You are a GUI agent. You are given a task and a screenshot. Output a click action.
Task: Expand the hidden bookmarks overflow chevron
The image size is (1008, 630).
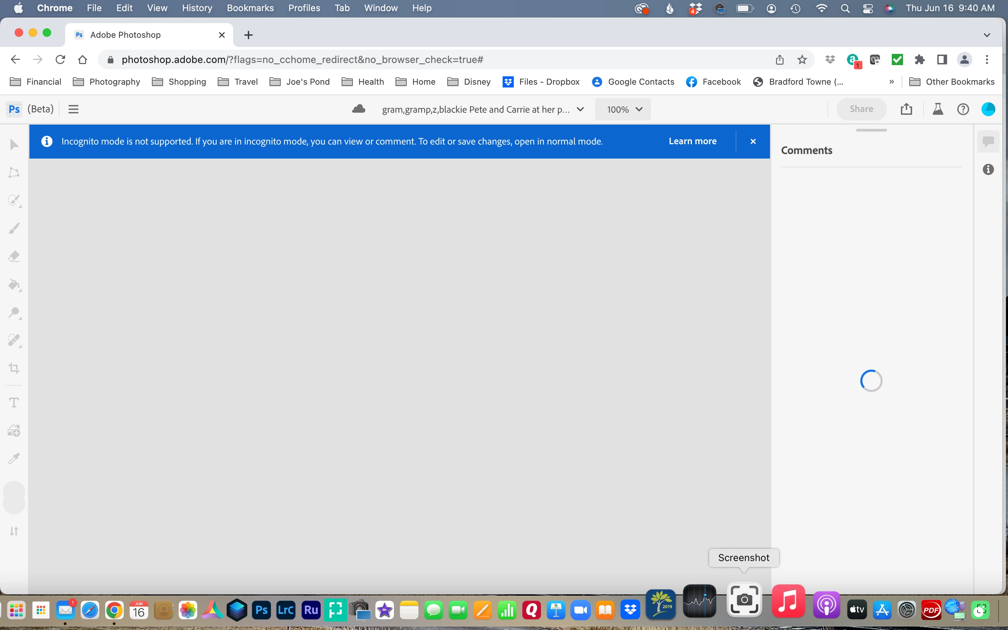[891, 82]
